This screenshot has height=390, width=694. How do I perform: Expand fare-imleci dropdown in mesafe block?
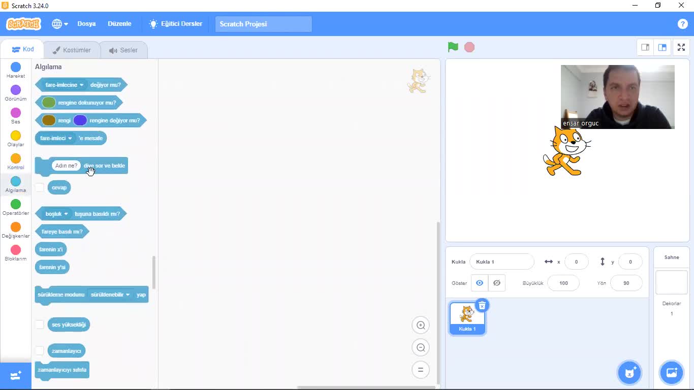(x=56, y=138)
